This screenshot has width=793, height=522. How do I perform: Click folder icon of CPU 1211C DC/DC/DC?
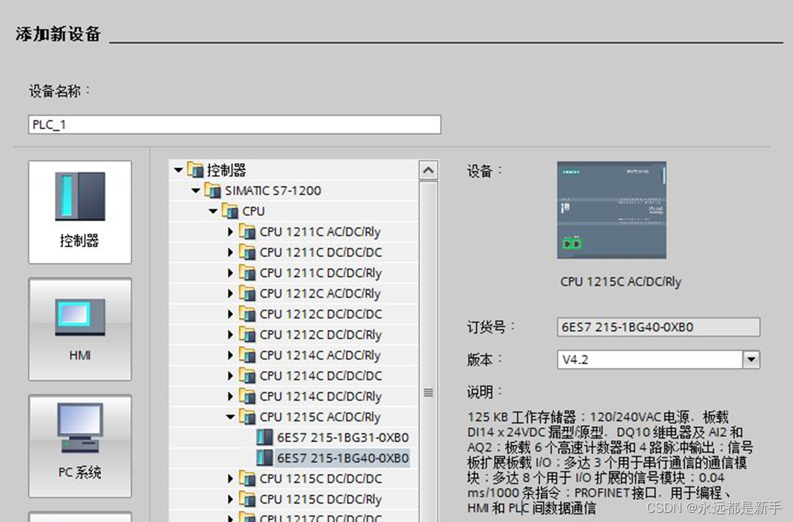point(247,252)
